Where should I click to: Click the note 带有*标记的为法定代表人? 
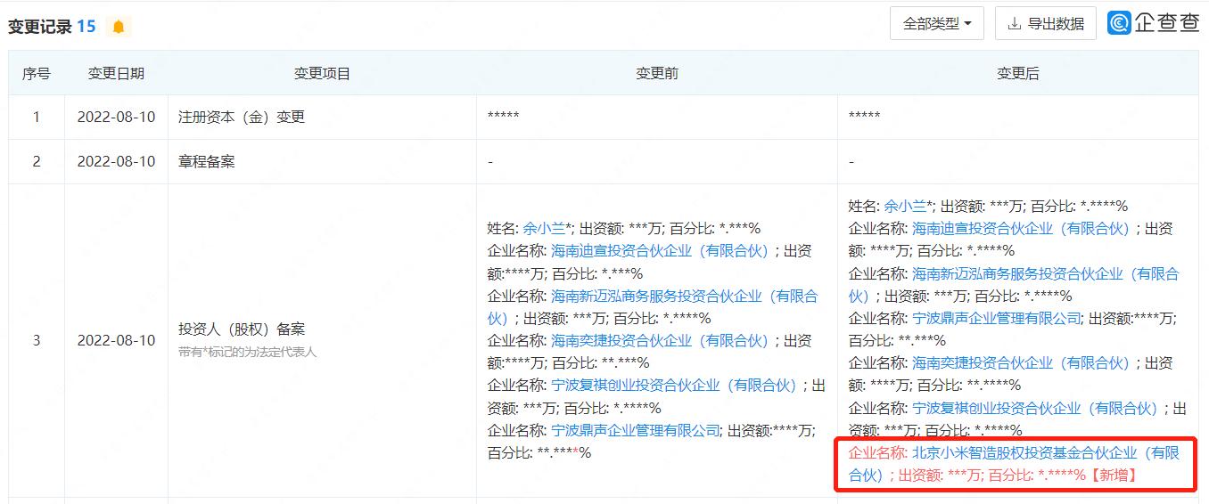click(x=247, y=352)
